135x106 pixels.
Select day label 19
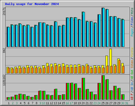click(79, 103)
